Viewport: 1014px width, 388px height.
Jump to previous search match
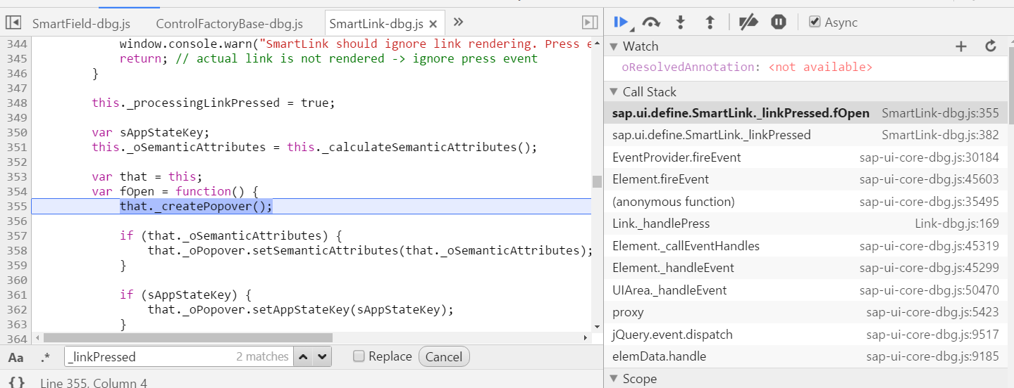click(x=303, y=356)
